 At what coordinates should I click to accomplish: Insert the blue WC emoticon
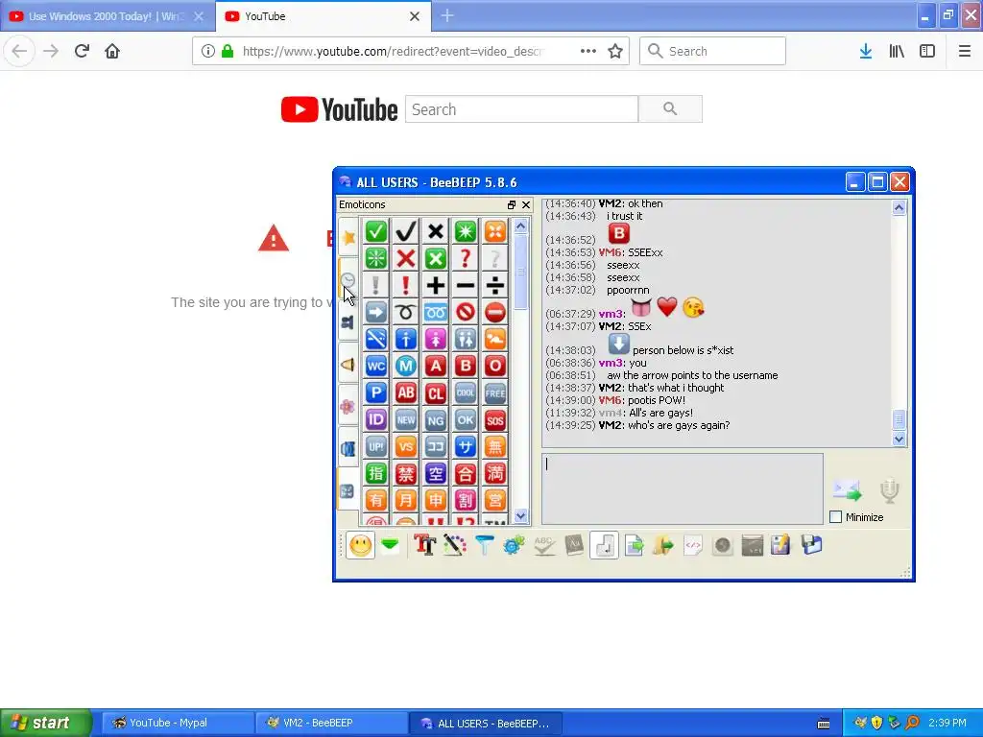pos(376,366)
